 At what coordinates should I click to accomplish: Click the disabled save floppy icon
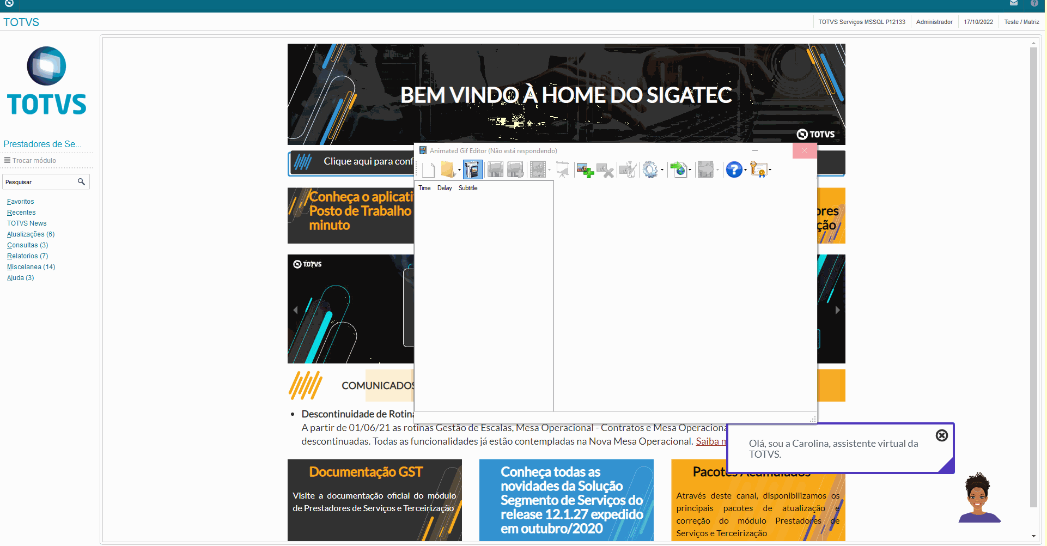(x=495, y=169)
